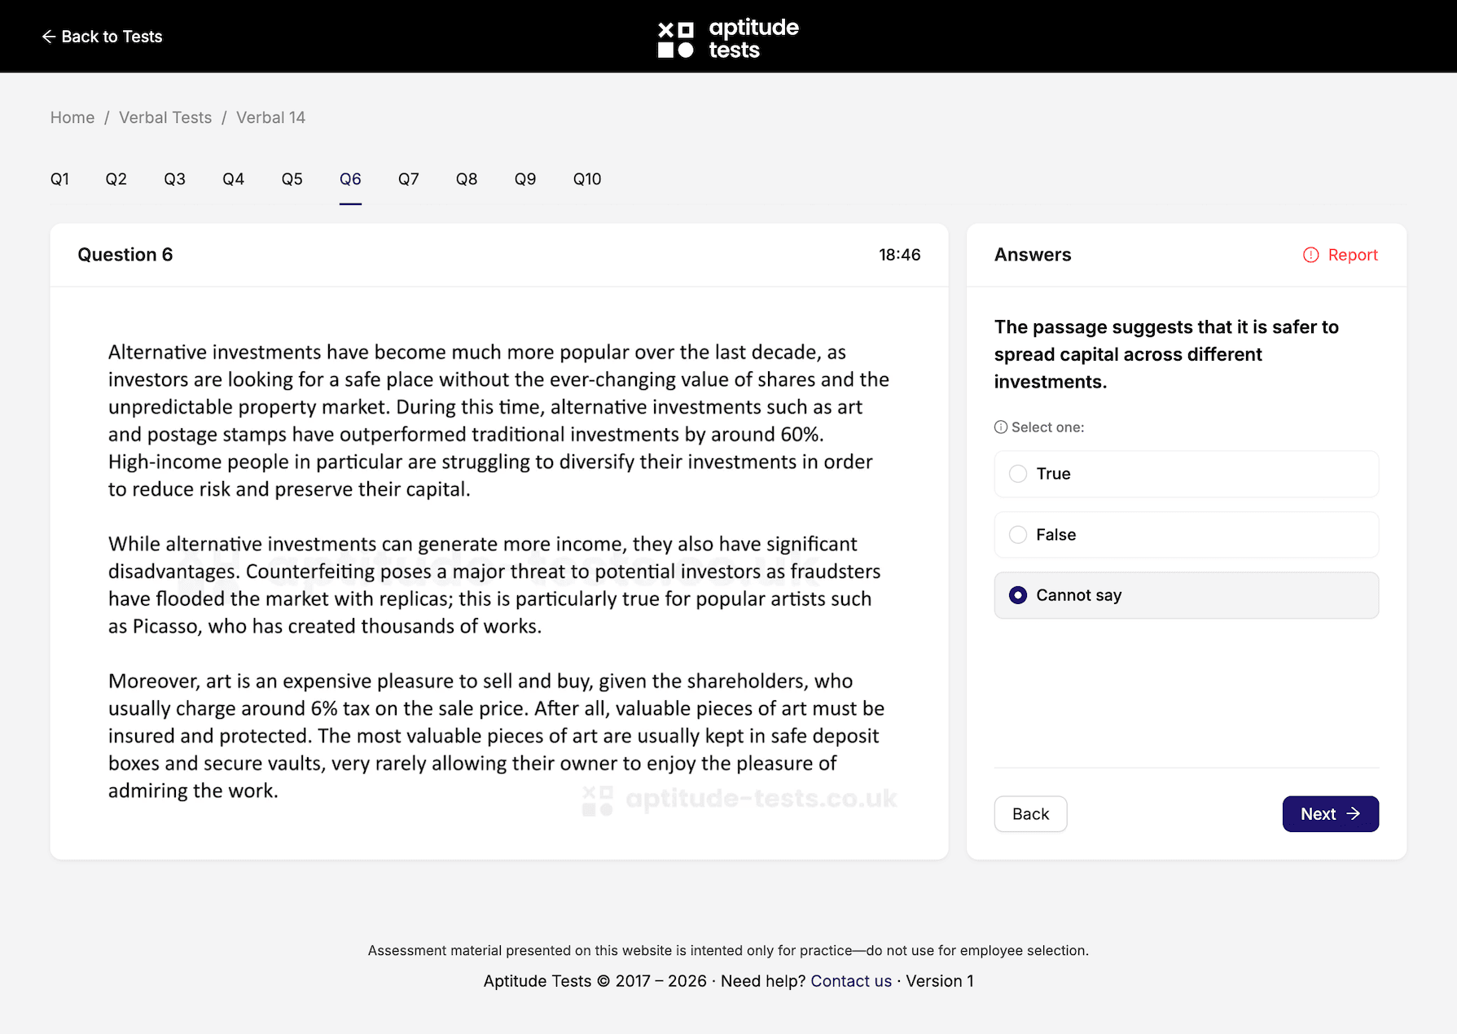Select the Cannot say radio option

1186,595
